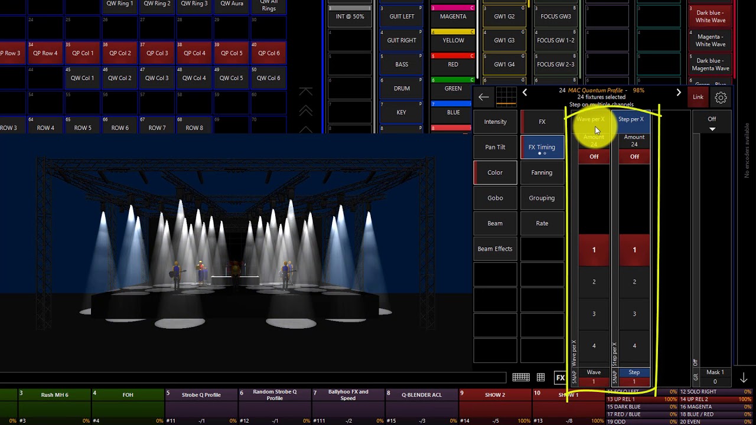Click the Wave value box at column bottom
756x425 pixels.
[x=594, y=377]
